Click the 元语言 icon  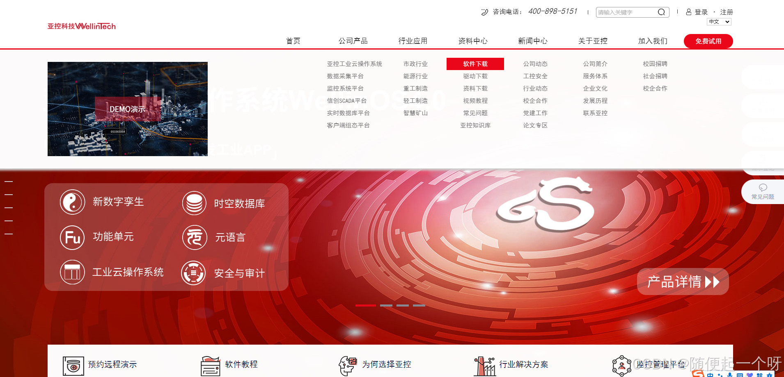(x=194, y=238)
